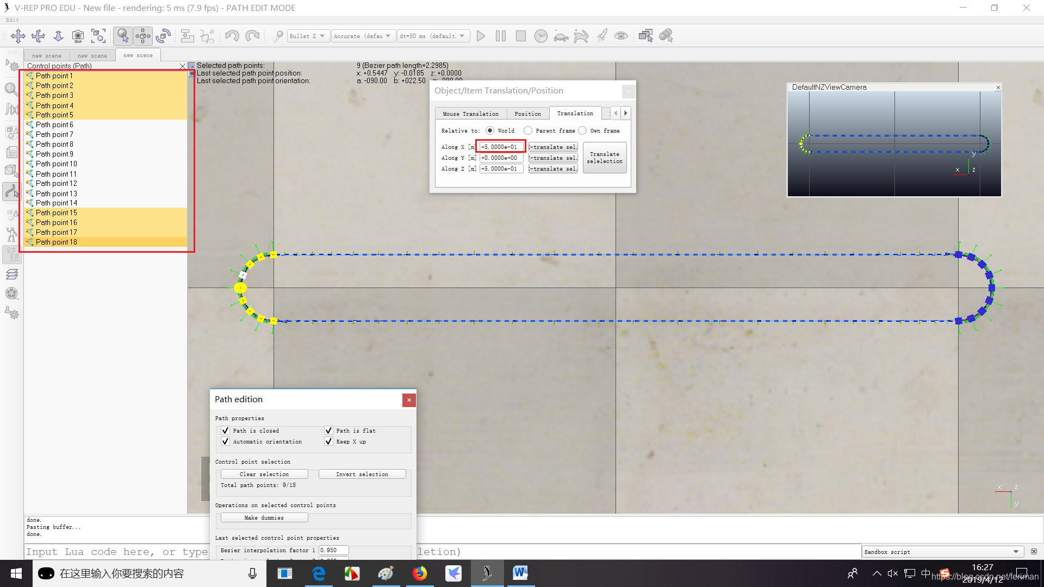Open the Bullet physics engine dropdown

tap(308, 36)
